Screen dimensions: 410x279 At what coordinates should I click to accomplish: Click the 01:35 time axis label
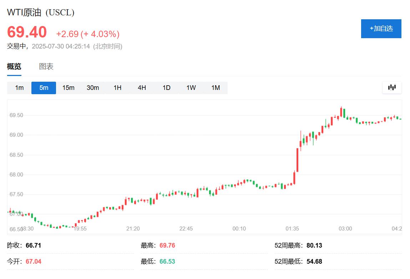292,229
